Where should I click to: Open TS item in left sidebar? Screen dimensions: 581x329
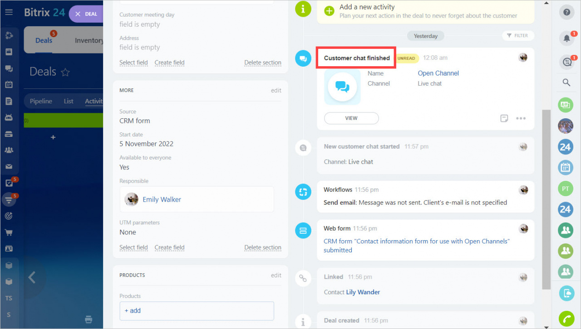tap(9, 298)
